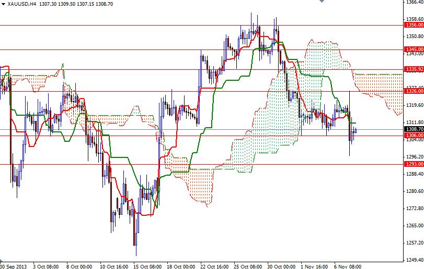Click the 1280.60 value on price scale
The width and height of the screenshot is (424, 269).
click(x=414, y=191)
